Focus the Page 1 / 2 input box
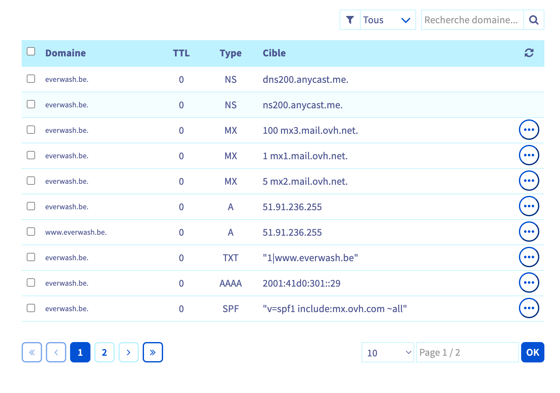Viewport: 560px width, 393px height. pos(467,353)
